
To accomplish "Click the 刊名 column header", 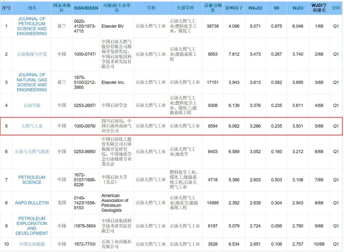I will click(32, 8).
